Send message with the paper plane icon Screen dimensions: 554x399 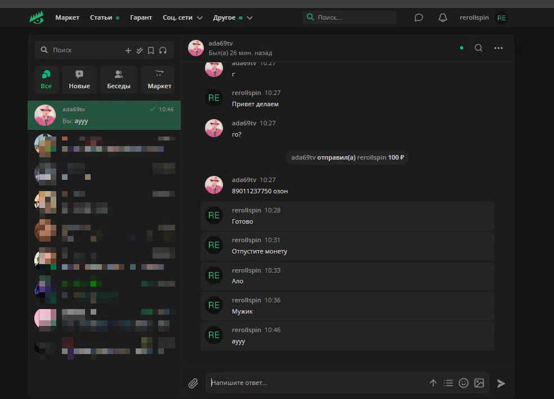coord(501,383)
